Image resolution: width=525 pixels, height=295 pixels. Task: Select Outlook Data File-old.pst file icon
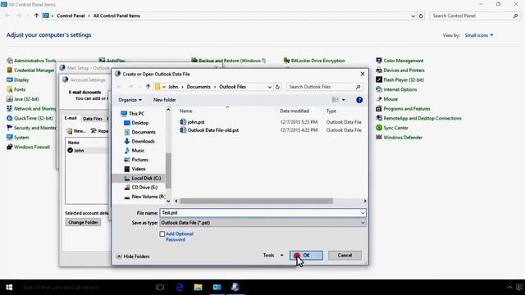183,130
